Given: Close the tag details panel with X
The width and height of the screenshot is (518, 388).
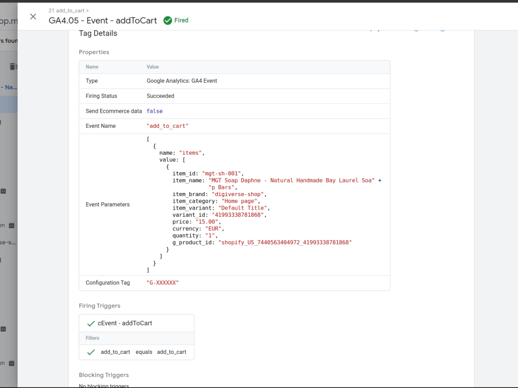Looking at the screenshot, I should pyautogui.click(x=33, y=17).
